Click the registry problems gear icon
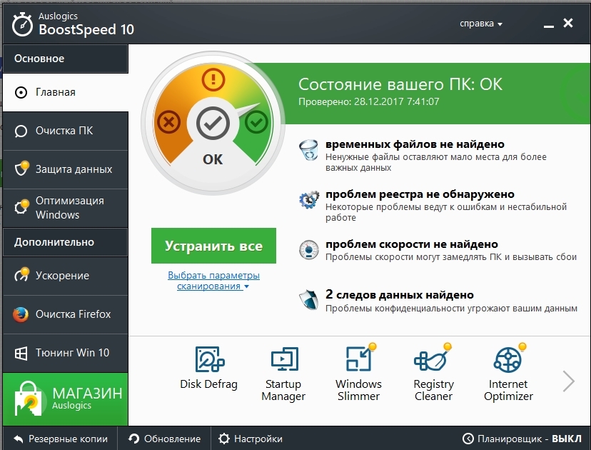 click(309, 200)
